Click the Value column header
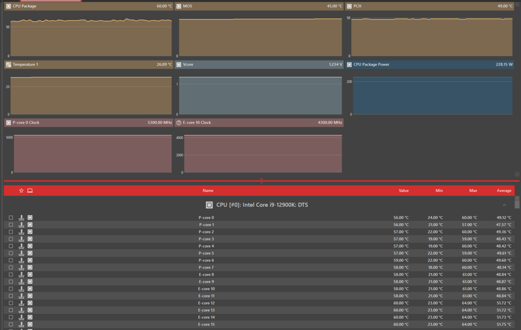 (403, 191)
